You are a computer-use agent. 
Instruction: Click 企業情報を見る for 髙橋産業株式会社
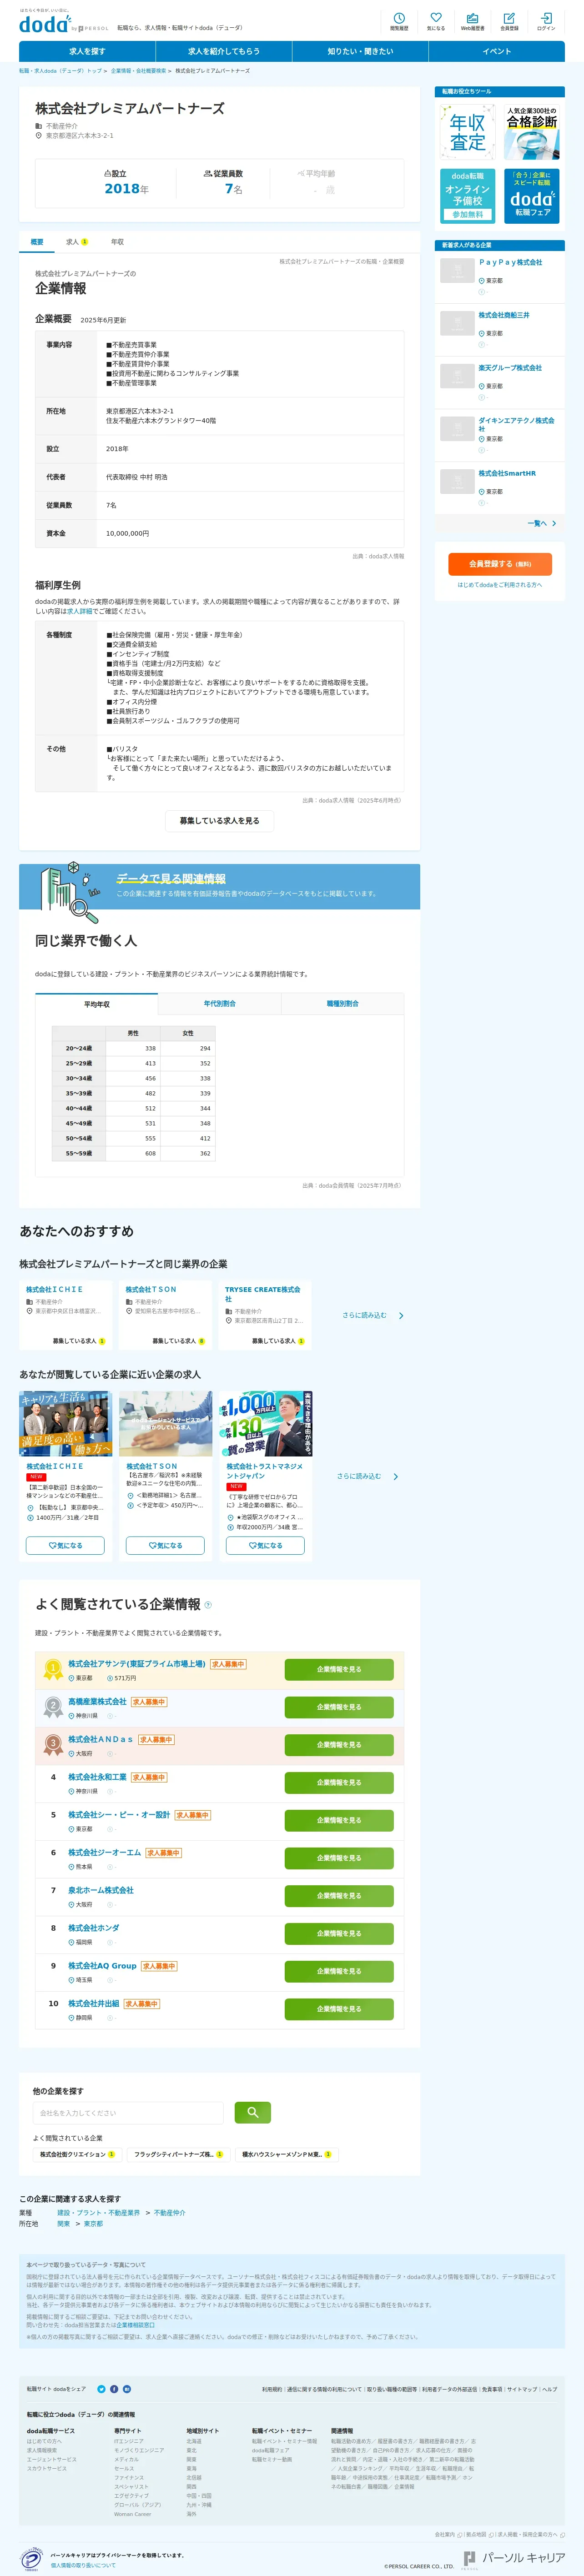339,1707
